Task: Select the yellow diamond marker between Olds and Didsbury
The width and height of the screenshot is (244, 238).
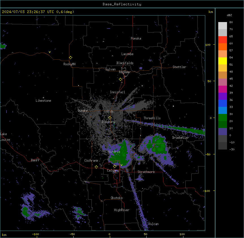Action: tap(110, 118)
